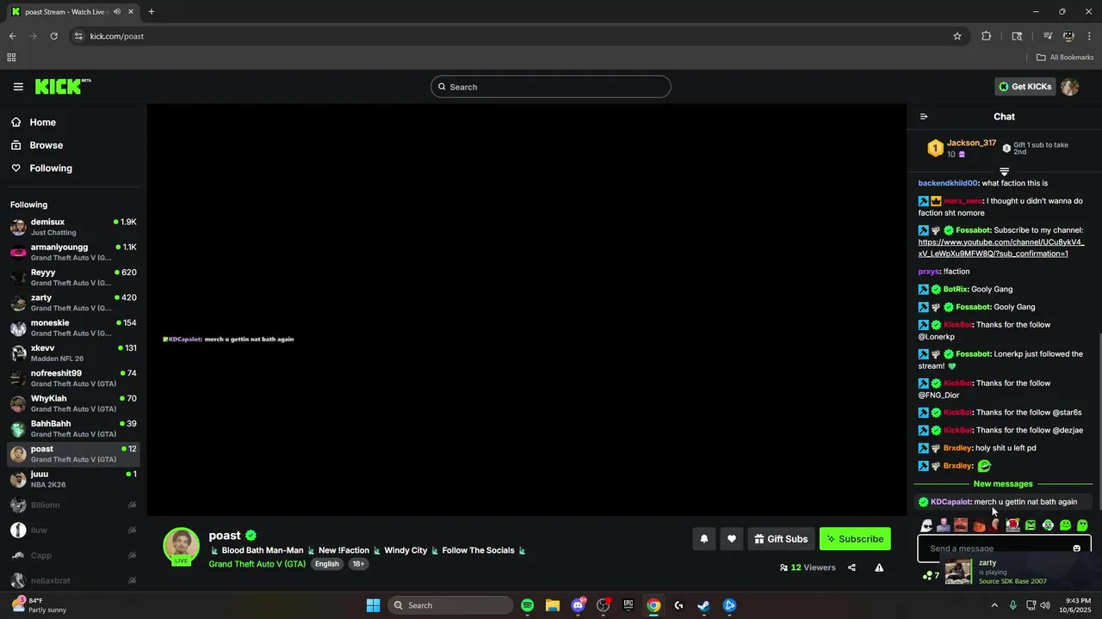Select the green clown emote
Viewport: 1102px width, 619px height.
[1048, 525]
